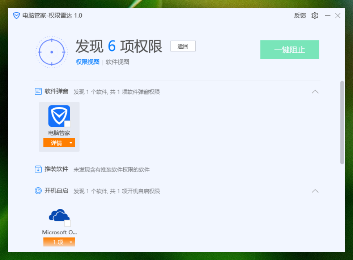
Task: Tick the checkbox on 电脑管家 app icon
Action: 68,124
